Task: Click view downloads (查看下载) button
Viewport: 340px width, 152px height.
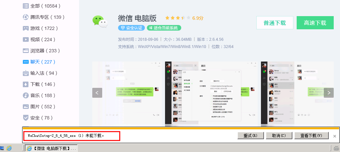Action: click(x=310, y=136)
